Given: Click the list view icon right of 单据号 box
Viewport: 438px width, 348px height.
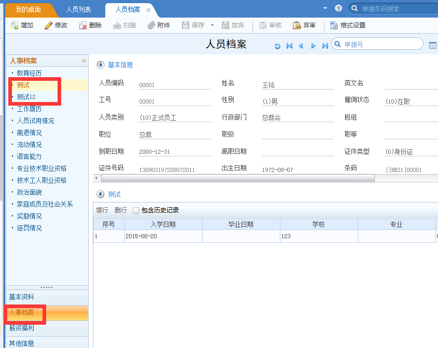Looking at the screenshot, I should pyautogui.click(x=433, y=46).
